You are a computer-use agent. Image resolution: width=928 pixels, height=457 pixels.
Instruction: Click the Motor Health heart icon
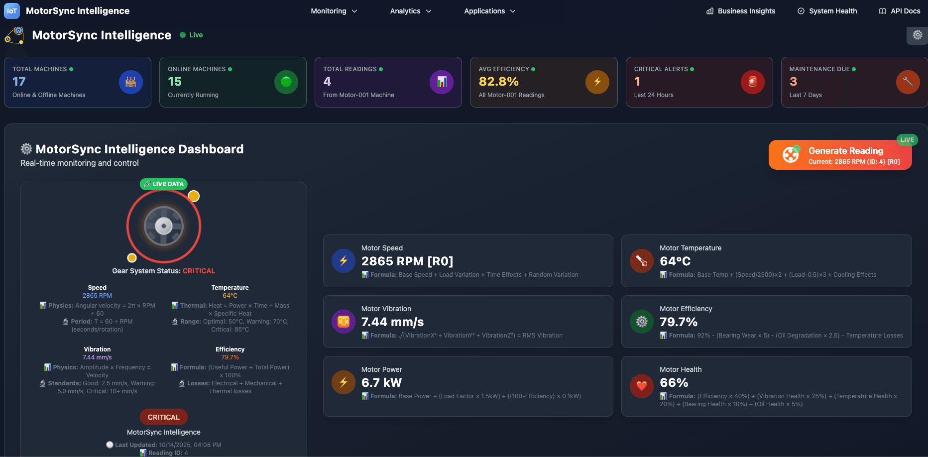click(x=641, y=386)
